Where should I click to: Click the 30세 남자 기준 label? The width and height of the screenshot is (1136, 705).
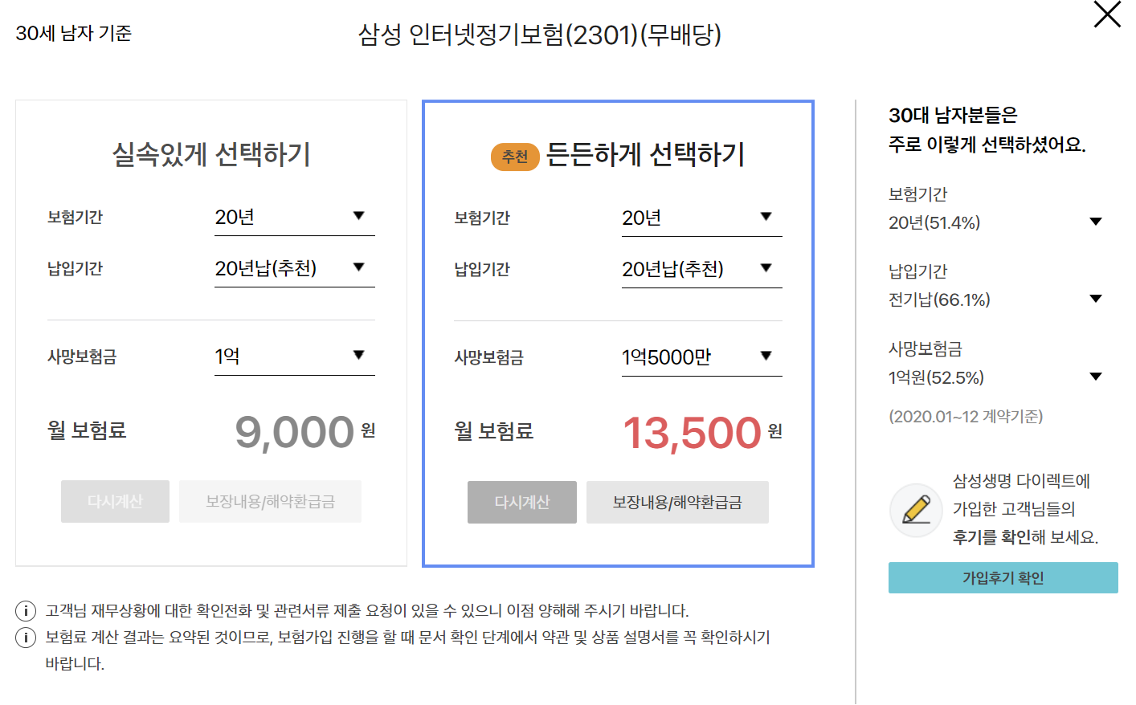pos(74,34)
